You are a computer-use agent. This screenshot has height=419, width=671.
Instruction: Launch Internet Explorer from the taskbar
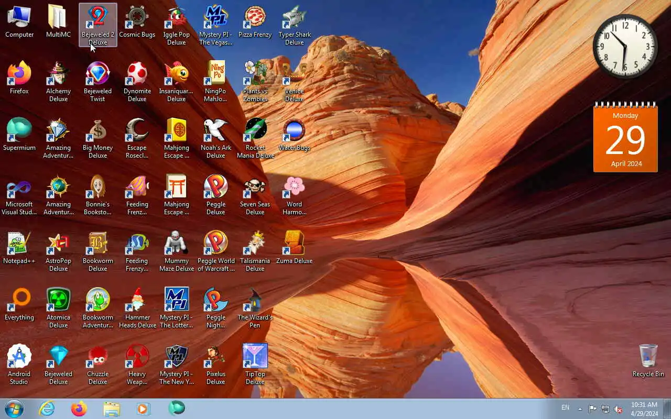(x=47, y=409)
